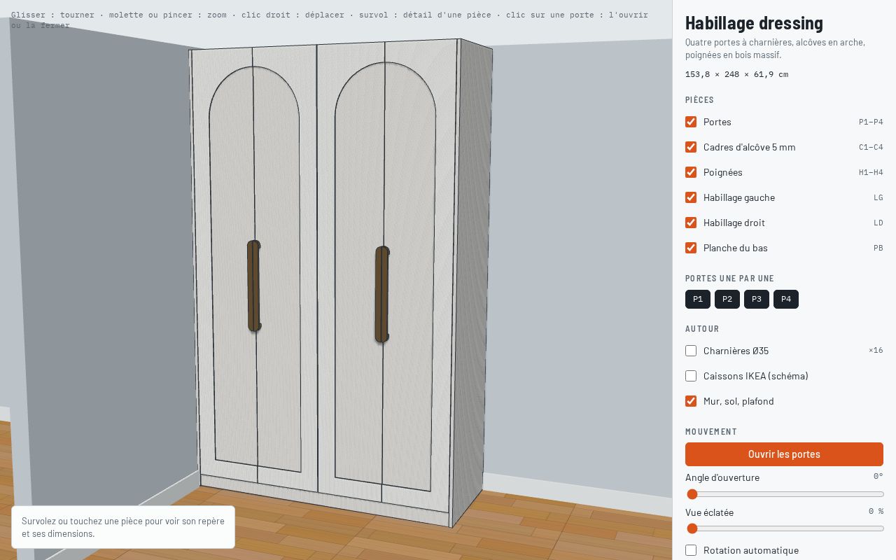This screenshot has width=896, height=560.
Task: Click the Angle d'ouverture slider
Action: [784, 494]
